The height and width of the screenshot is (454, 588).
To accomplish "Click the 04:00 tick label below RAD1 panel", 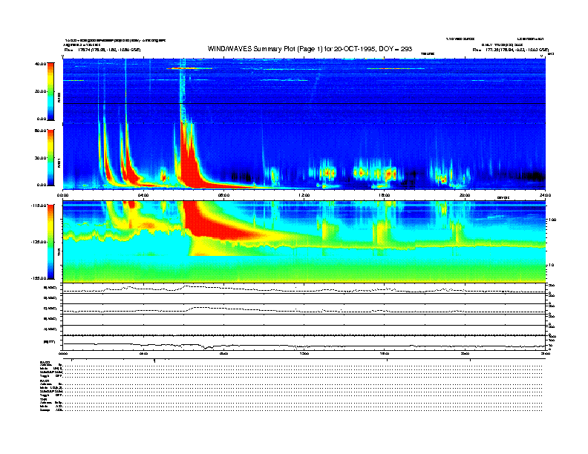I will [x=143, y=195].
